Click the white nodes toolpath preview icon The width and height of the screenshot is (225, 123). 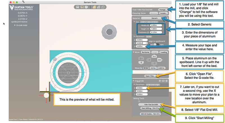98,7
